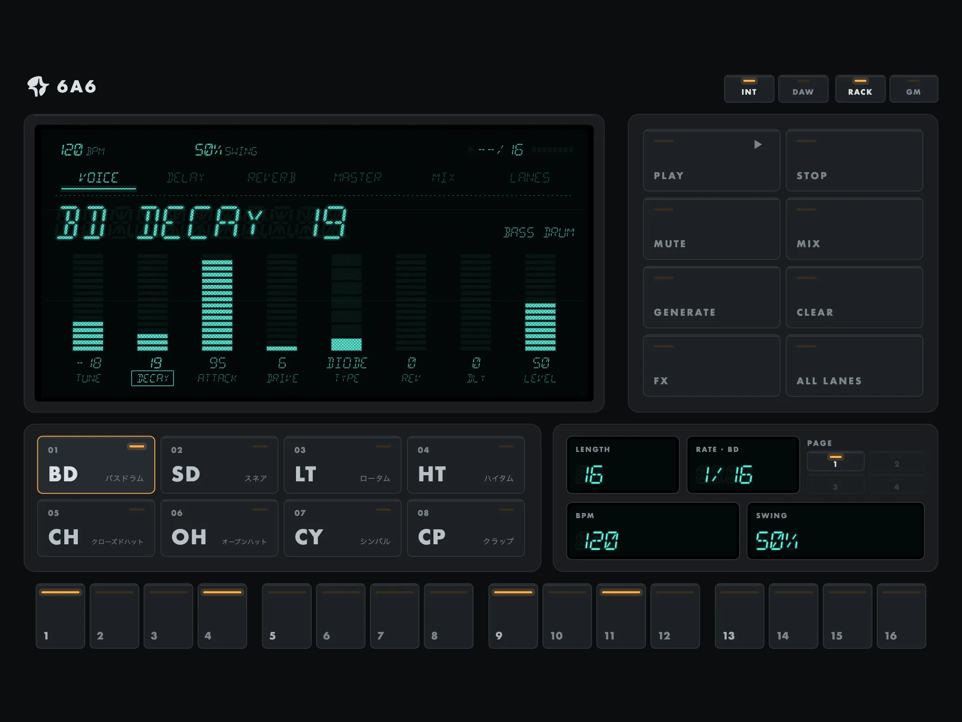Toggle the RACK mode button
Screen dimensions: 962x722
click(860, 89)
